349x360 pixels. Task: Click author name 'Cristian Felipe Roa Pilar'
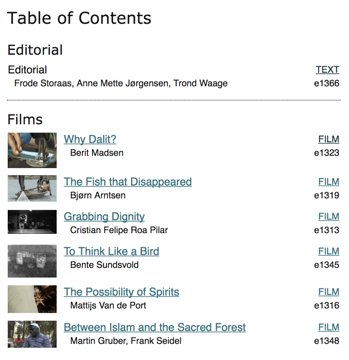pos(119,230)
